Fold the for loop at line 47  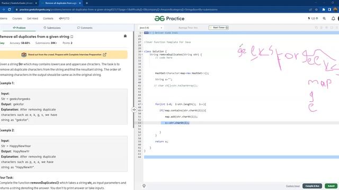[x=142, y=104]
